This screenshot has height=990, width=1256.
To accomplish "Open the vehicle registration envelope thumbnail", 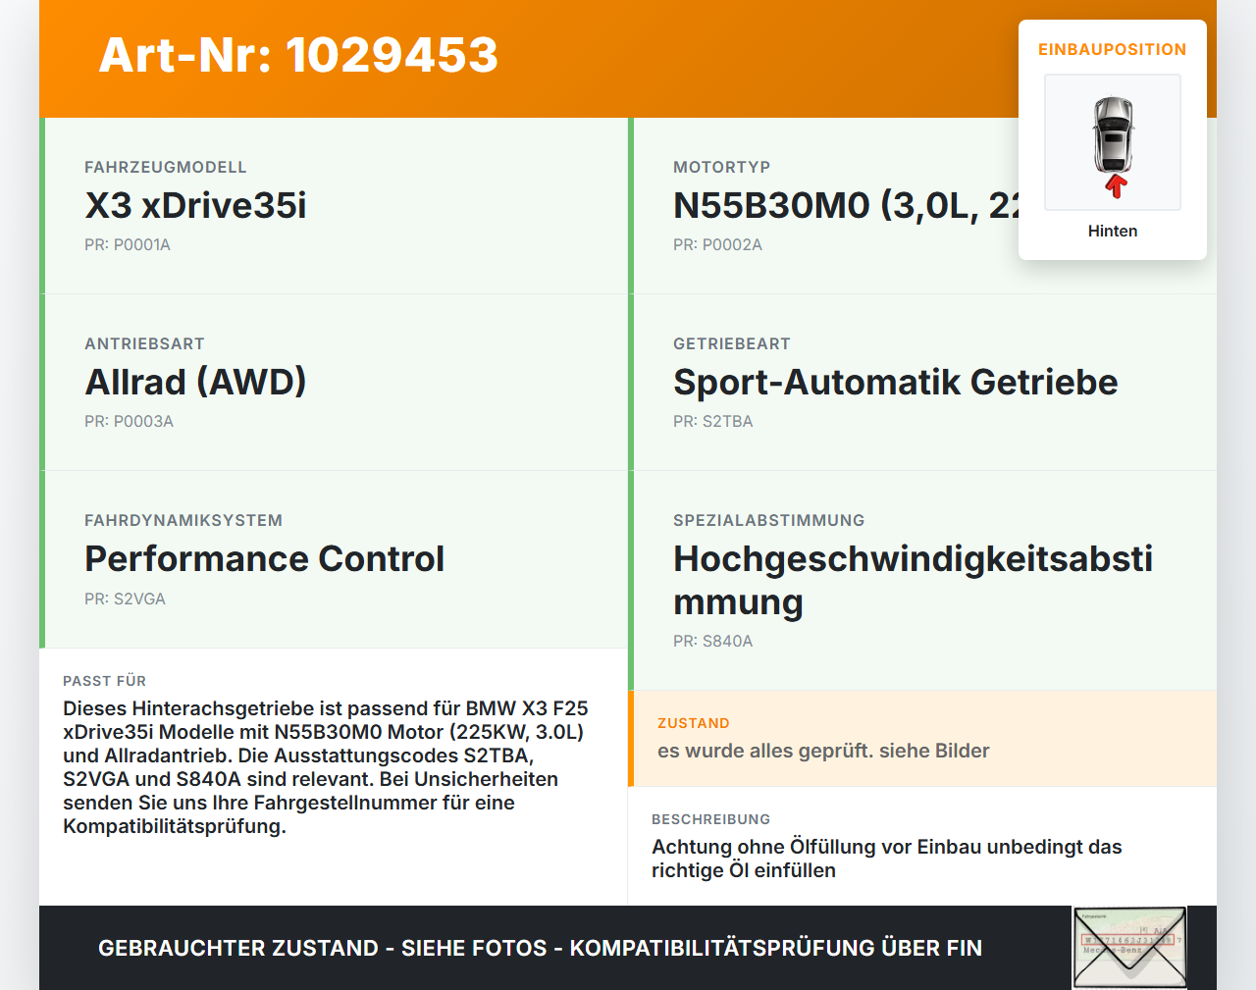I will (x=1129, y=948).
